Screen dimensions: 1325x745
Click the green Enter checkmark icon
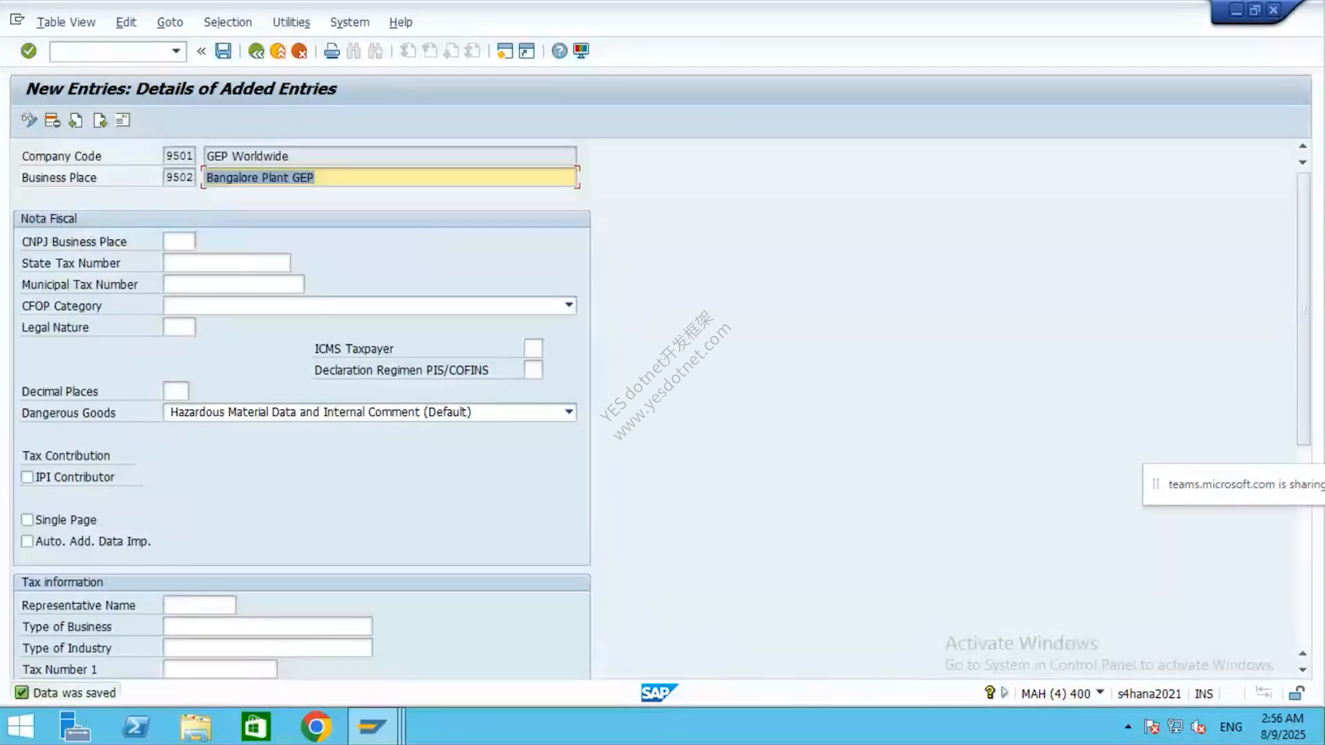pyautogui.click(x=28, y=51)
